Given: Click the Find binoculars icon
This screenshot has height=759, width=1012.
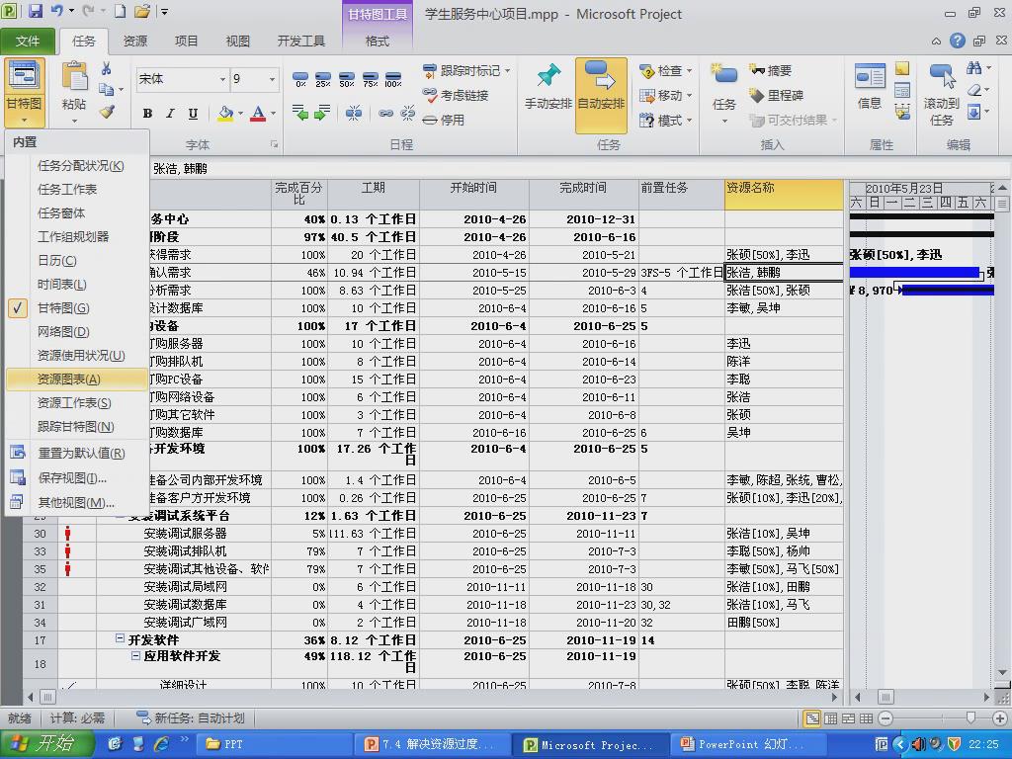Looking at the screenshot, I should (x=974, y=68).
